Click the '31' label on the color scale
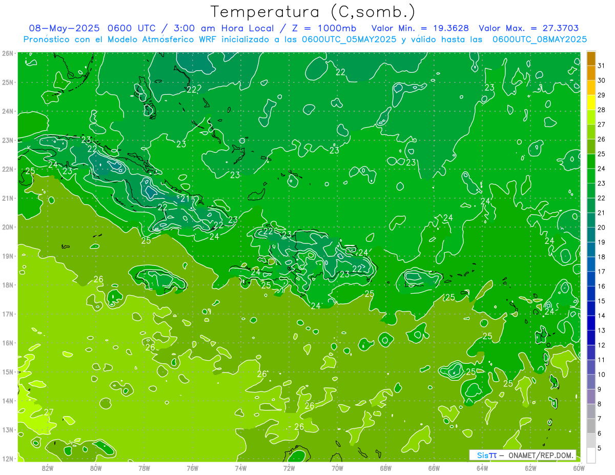The height and width of the screenshot is (475, 615). 601,66
